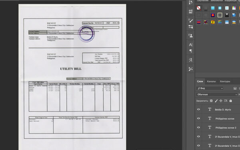
Task: Click the Закрепить label in Layers panel
Action: point(202,101)
